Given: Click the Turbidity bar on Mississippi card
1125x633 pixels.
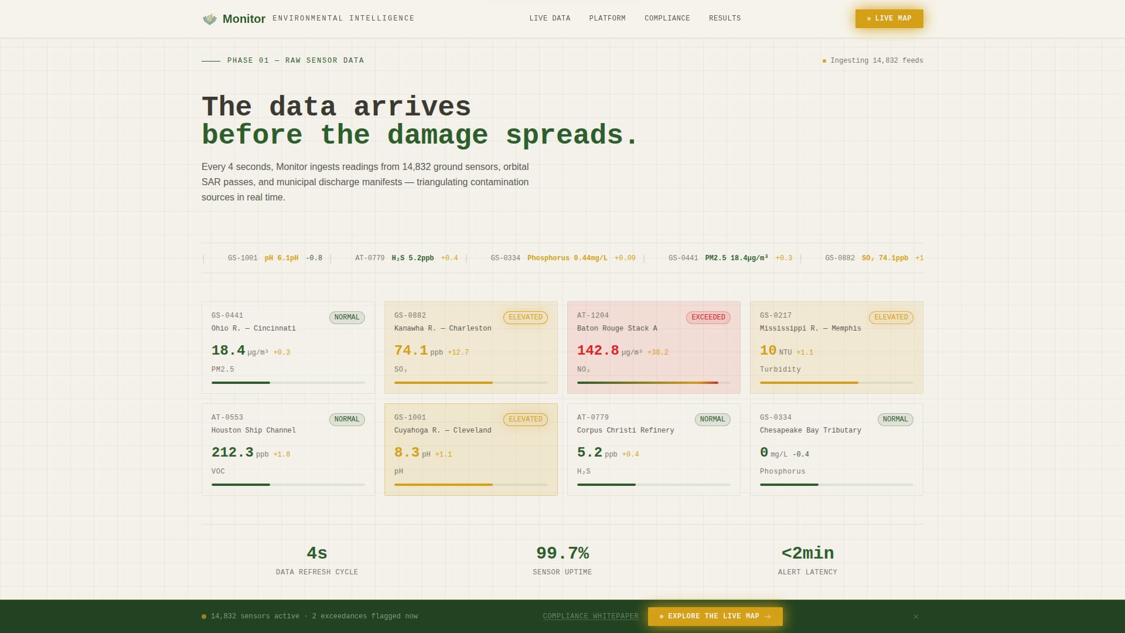Looking at the screenshot, I should (837, 383).
